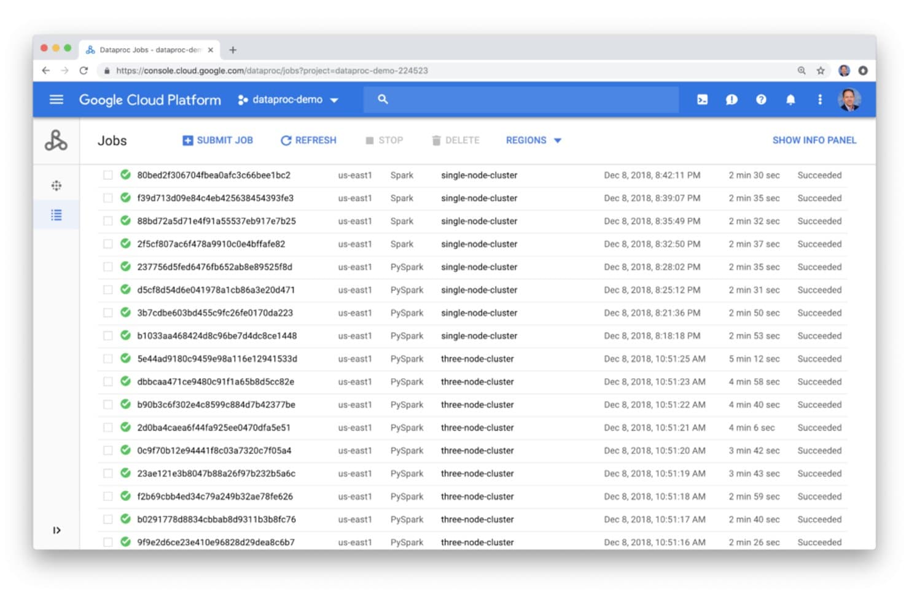Screen dimensions: 909x606
Task: Open the dataproc-demo project selector dropdown
Action: [288, 99]
